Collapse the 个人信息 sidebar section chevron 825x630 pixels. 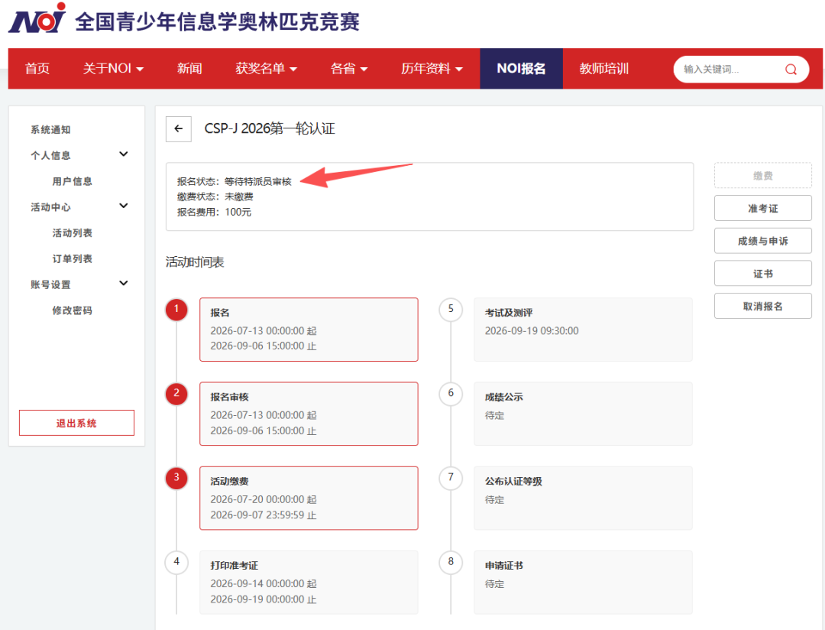click(124, 154)
